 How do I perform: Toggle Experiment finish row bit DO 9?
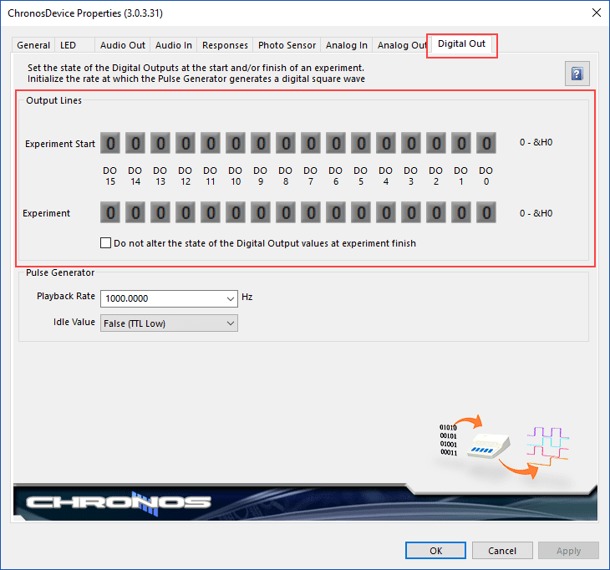click(261, 212)
